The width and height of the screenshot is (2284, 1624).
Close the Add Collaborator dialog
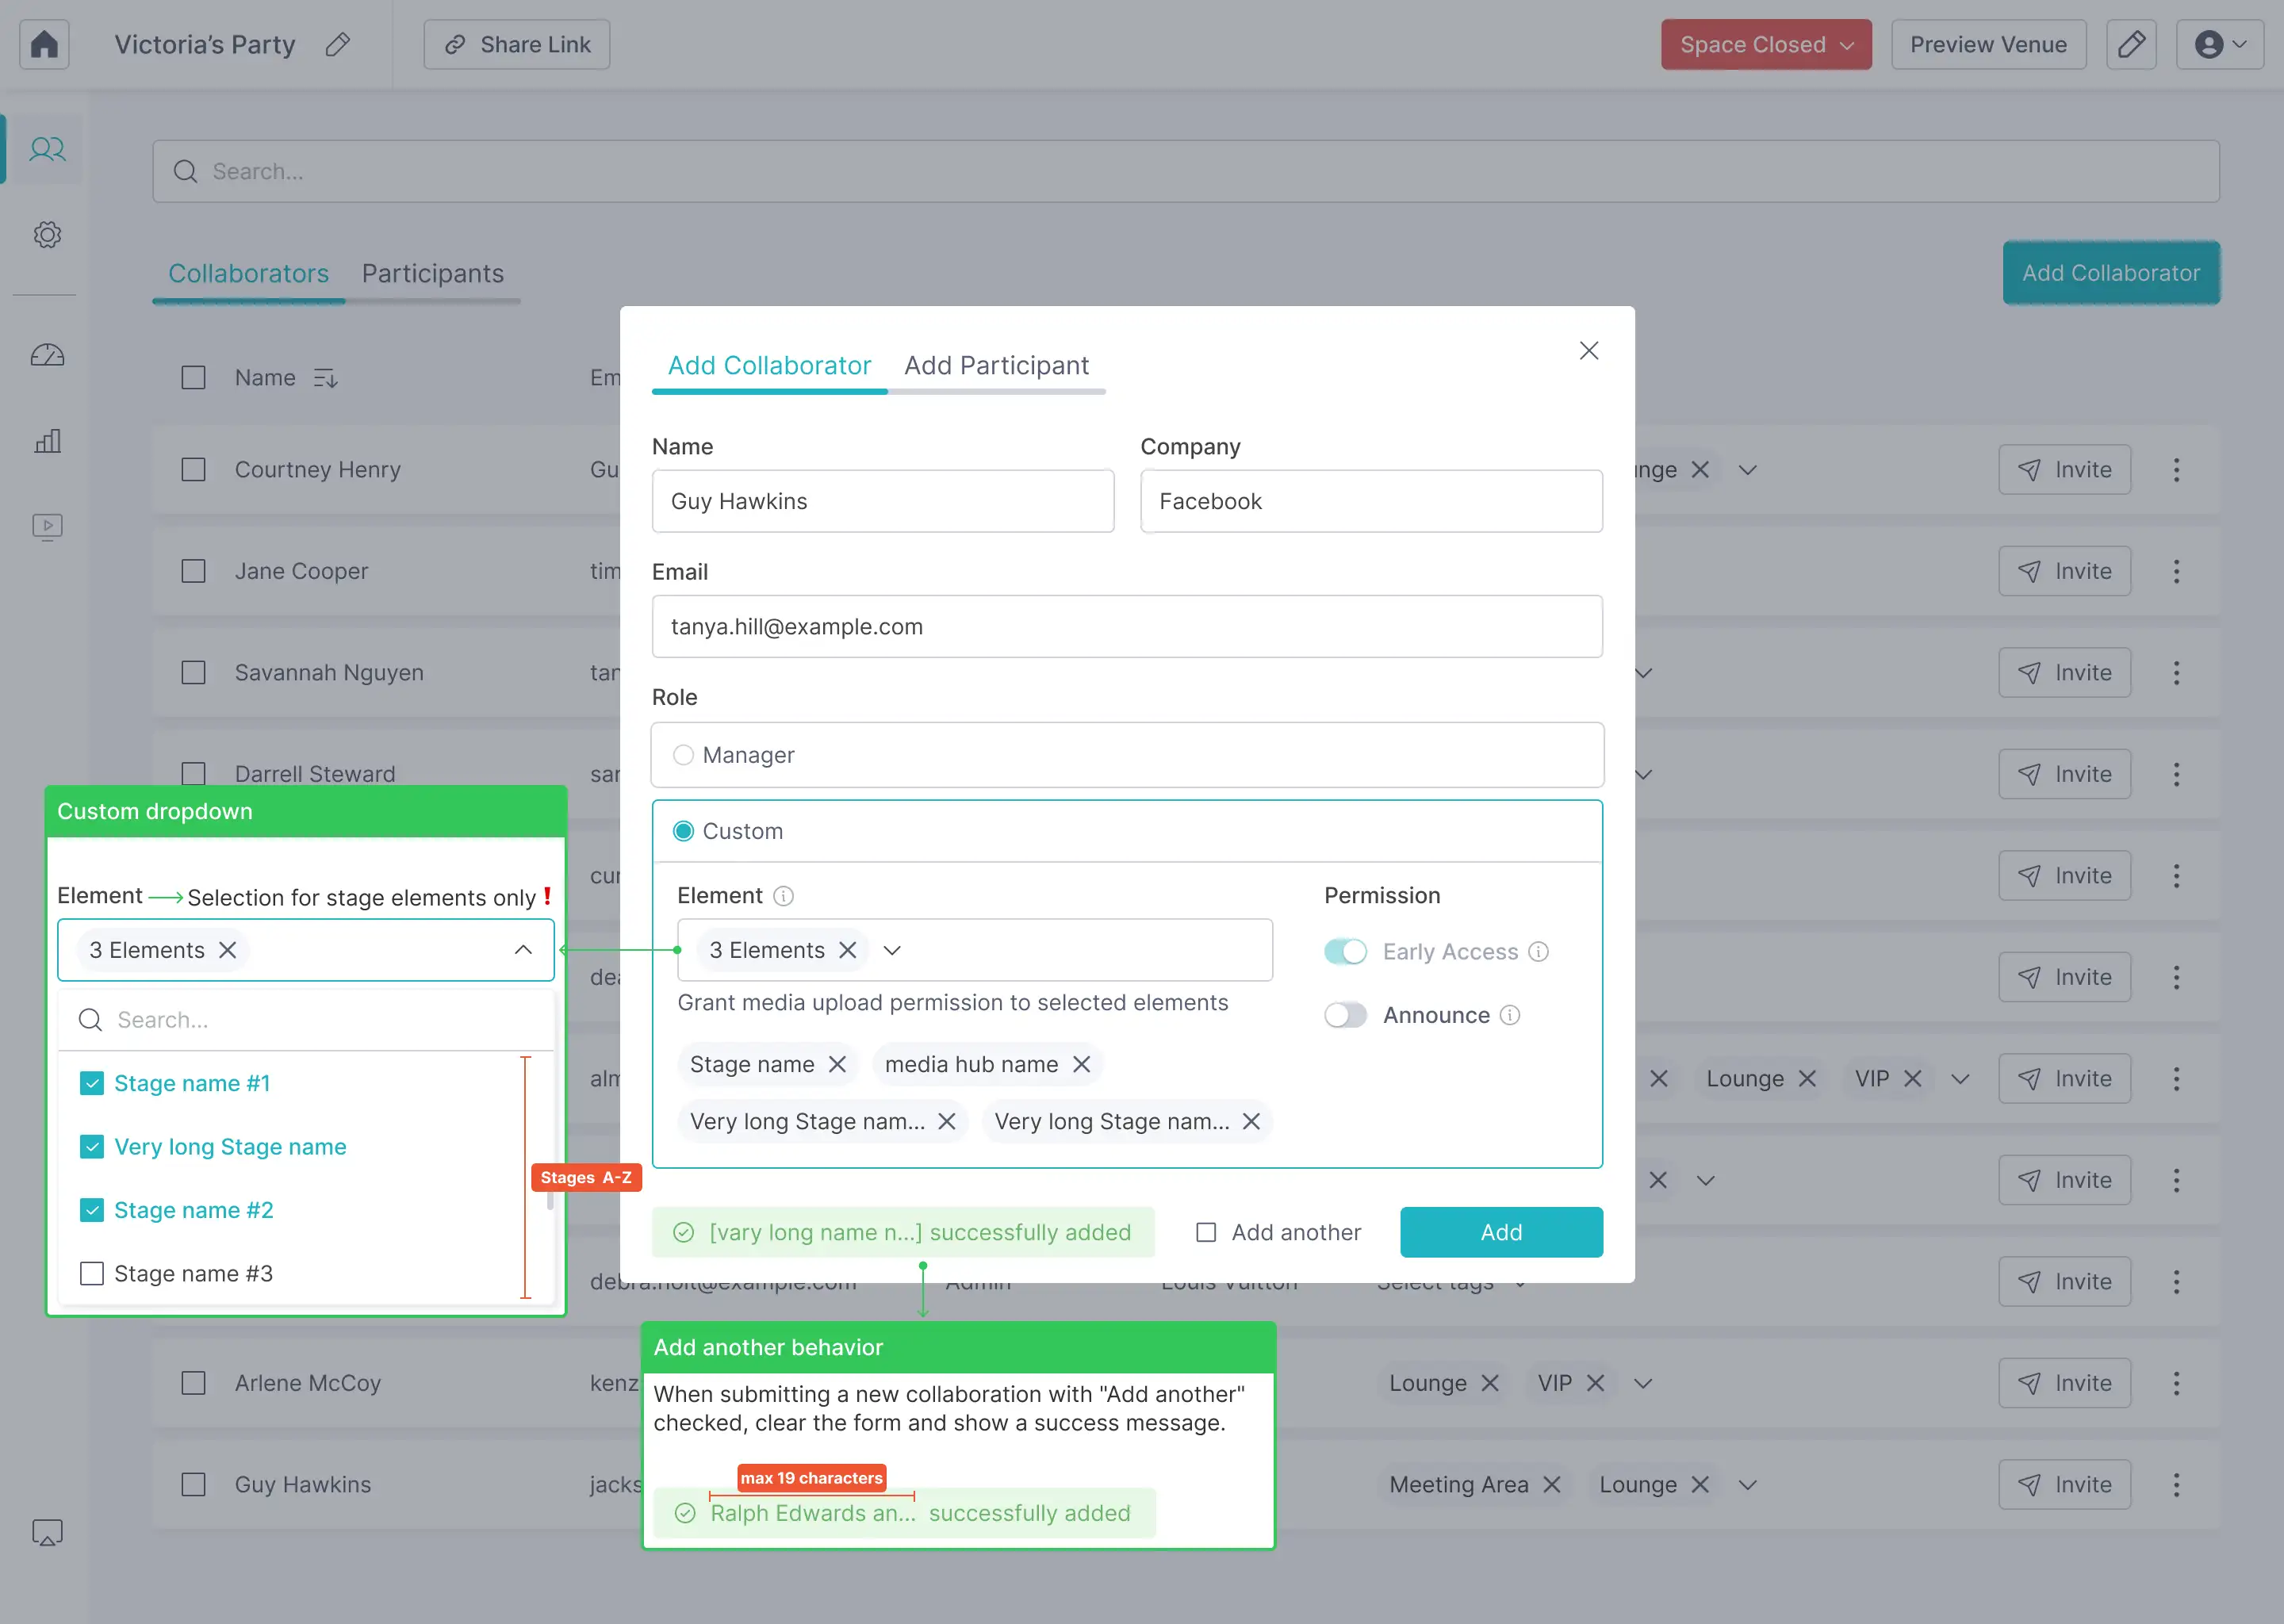click(1589, 350)
